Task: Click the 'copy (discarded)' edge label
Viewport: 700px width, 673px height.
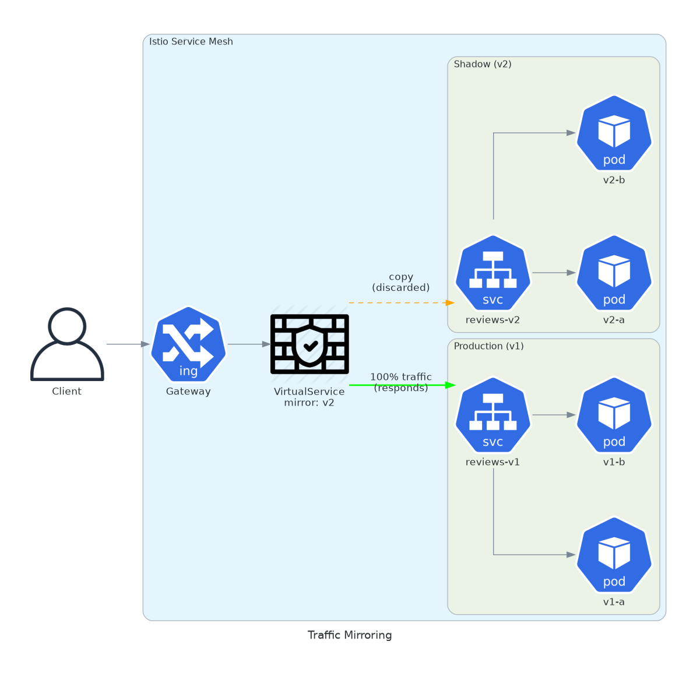Action: [x=401, y=282]
